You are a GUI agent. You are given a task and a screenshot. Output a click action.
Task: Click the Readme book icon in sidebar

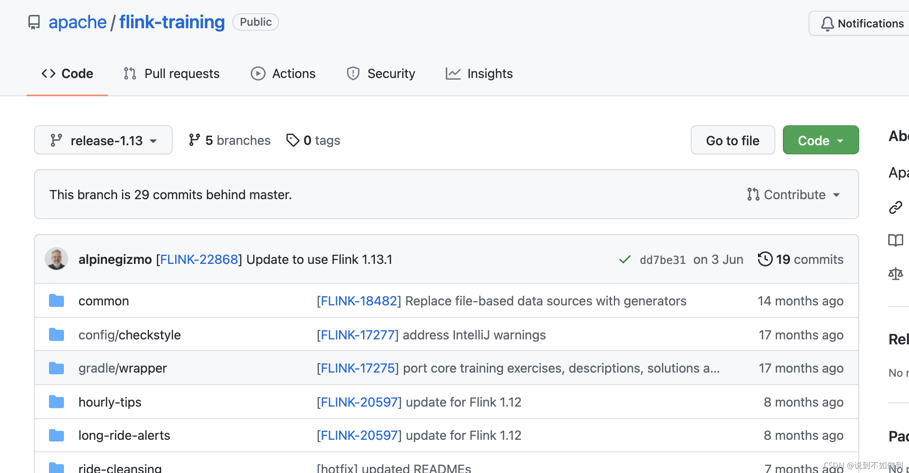(x=895, y=240)
